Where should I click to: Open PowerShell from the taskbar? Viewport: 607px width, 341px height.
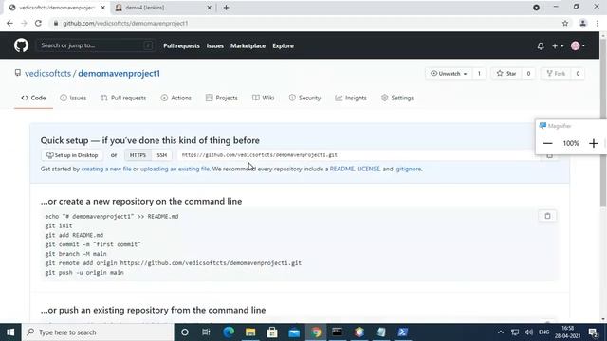(x=402, y=332)
